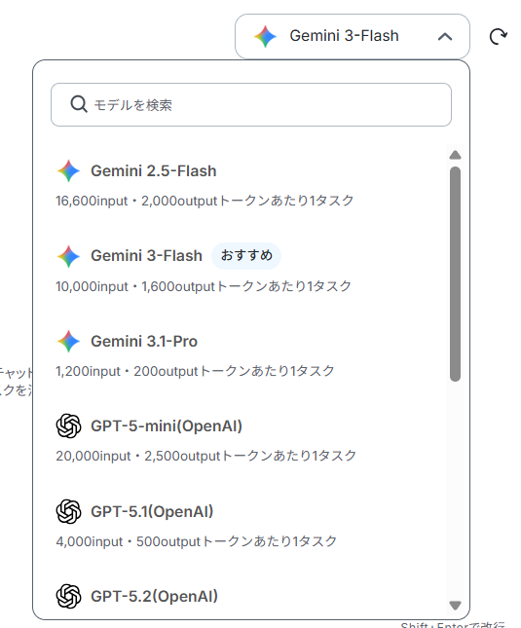The width and height of the screenshot is (521, 628).
Task: Click the OpenAI logo next to GPT-5-mini
Action: pos(68,425)
